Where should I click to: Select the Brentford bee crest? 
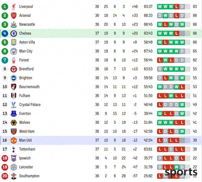point(14,69)
